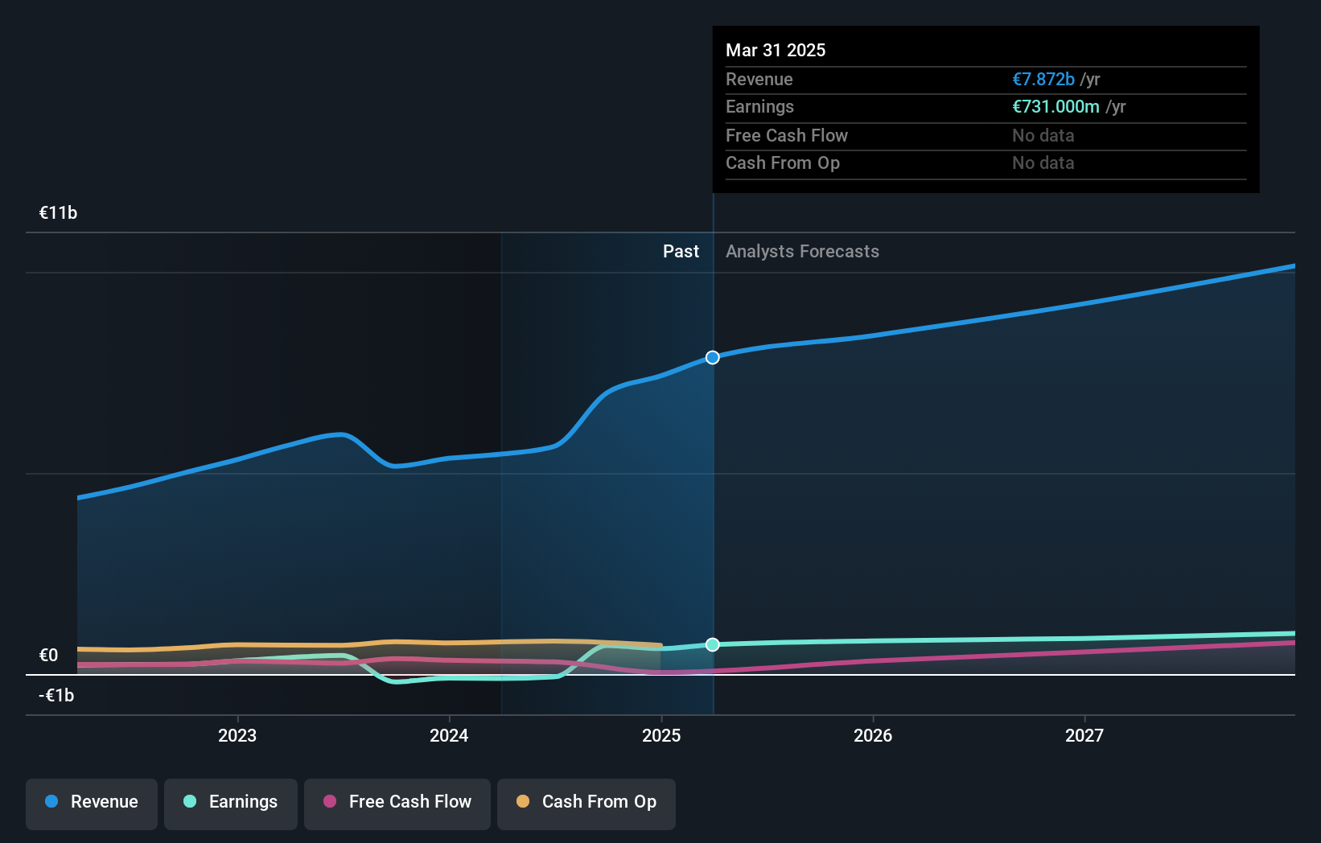Click the Mar 31 2025 tooltip date
The image size is (1321, 843).
click(776, 50)
